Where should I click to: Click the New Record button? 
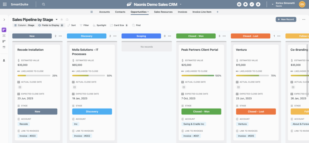[x=286, y=19]
